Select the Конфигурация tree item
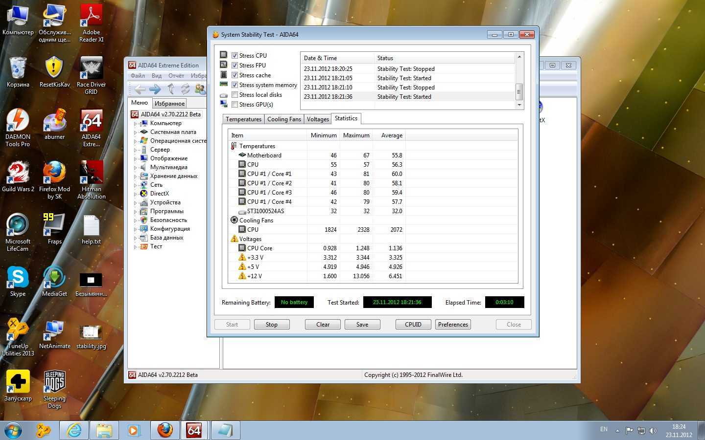 (x=170, y=229)
